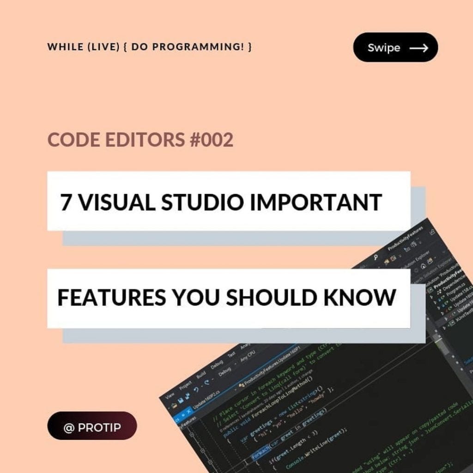The height and width of the screenshot is (473, 473).
Task: Close the Update160P2.cs tab with its X
Action: [x=188, y=411]
